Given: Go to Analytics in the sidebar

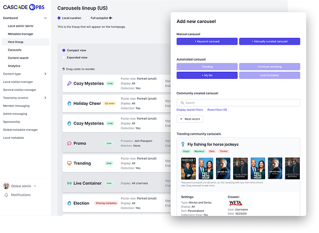Looking at the screenshot, I should (14, 66).
